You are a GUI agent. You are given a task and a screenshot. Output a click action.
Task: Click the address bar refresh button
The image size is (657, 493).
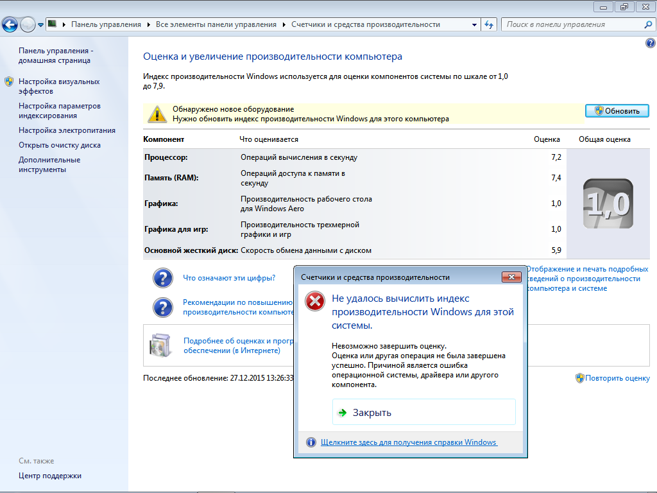(x=488, y=25)
